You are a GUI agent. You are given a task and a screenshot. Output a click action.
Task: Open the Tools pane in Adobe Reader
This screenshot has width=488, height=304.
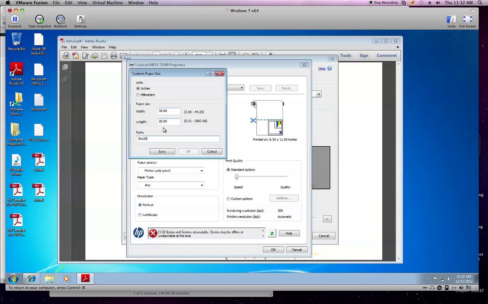coord(346,56)
